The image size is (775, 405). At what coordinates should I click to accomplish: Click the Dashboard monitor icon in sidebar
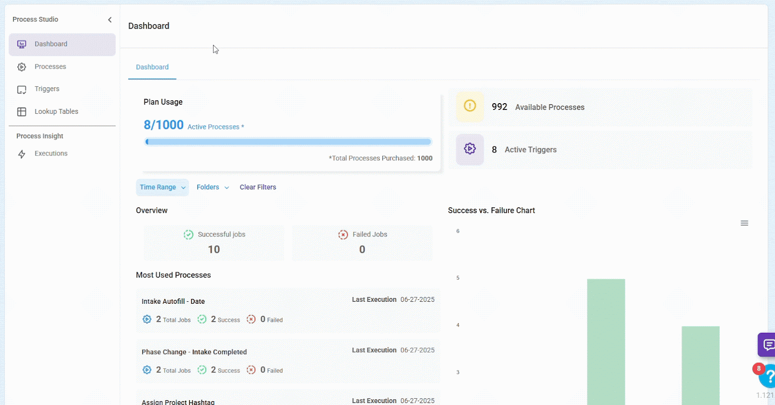click(x=22, y=44)
